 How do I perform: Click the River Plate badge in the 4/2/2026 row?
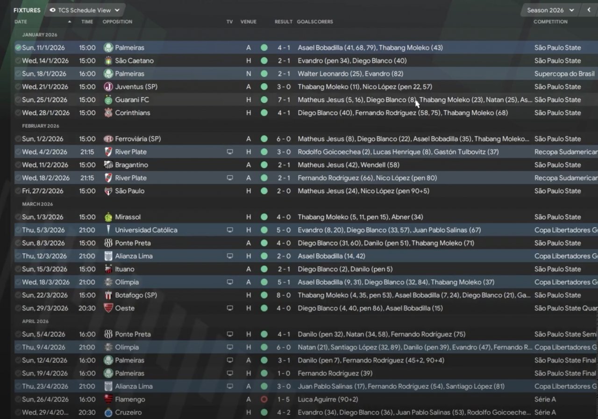point(108,152)
